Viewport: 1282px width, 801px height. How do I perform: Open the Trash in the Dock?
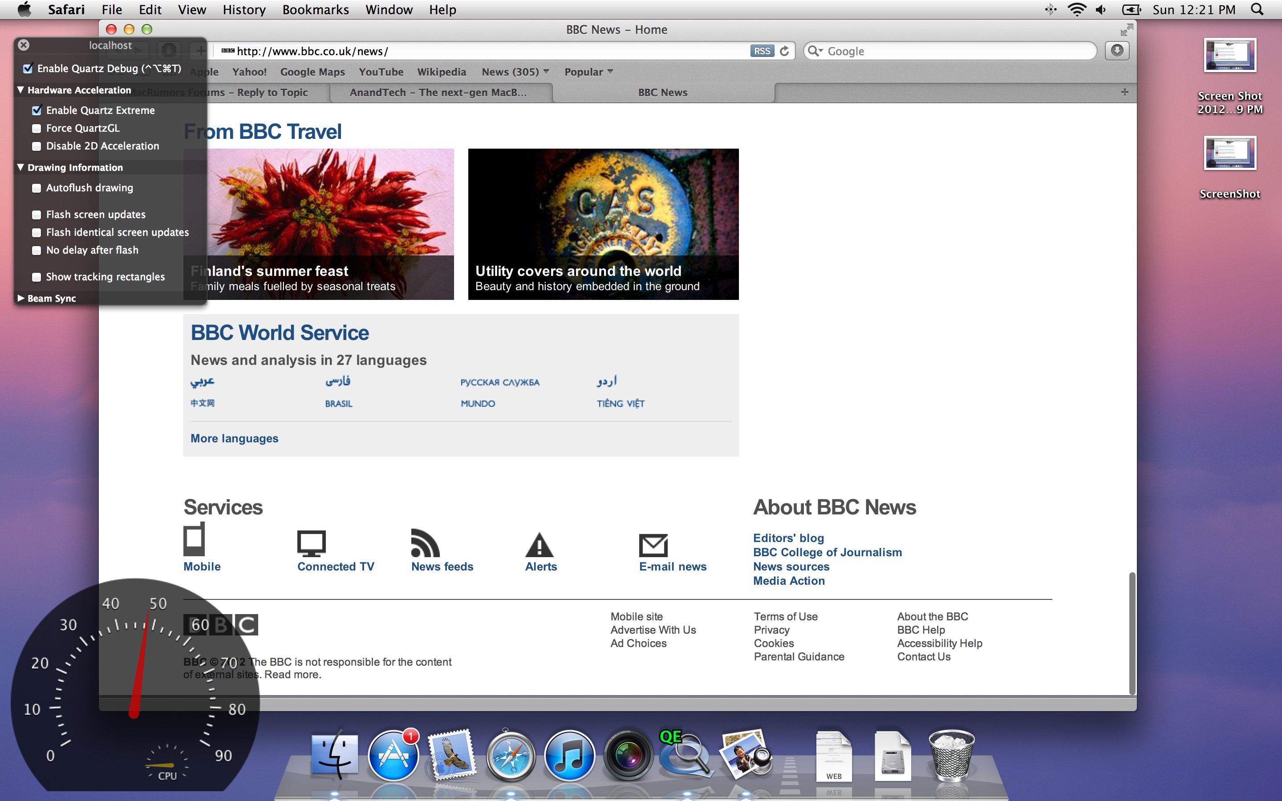(x=951, y=756)
